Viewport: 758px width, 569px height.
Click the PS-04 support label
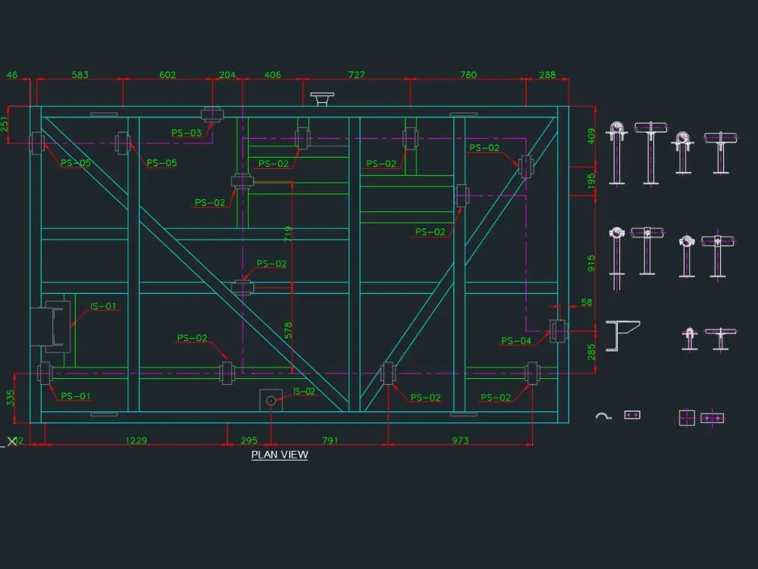pos(515,341)
